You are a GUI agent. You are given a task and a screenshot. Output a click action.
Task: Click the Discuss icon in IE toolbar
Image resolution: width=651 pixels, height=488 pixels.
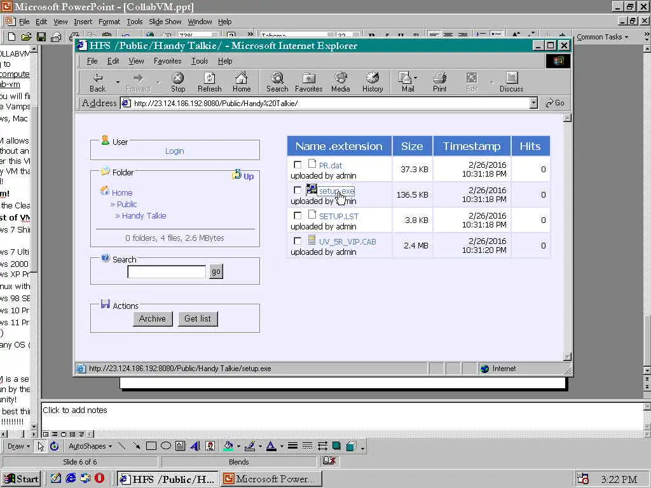point(512,82)
